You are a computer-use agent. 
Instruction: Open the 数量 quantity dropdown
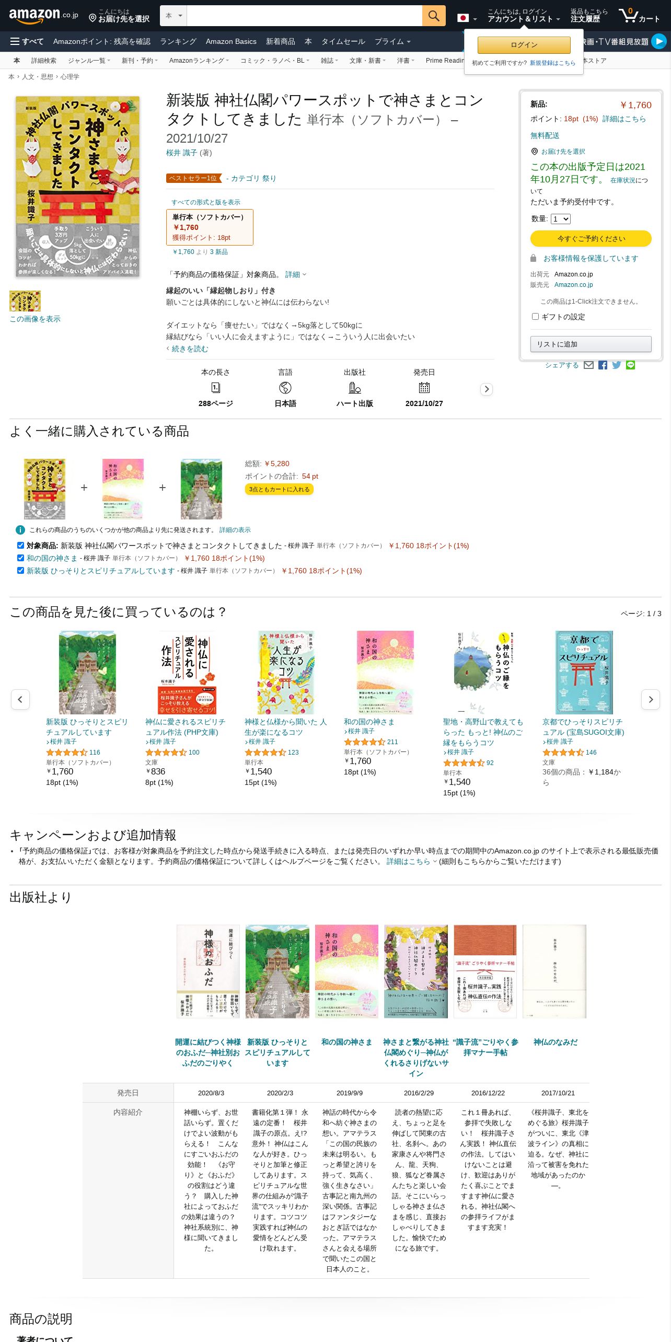coord(561,219)
